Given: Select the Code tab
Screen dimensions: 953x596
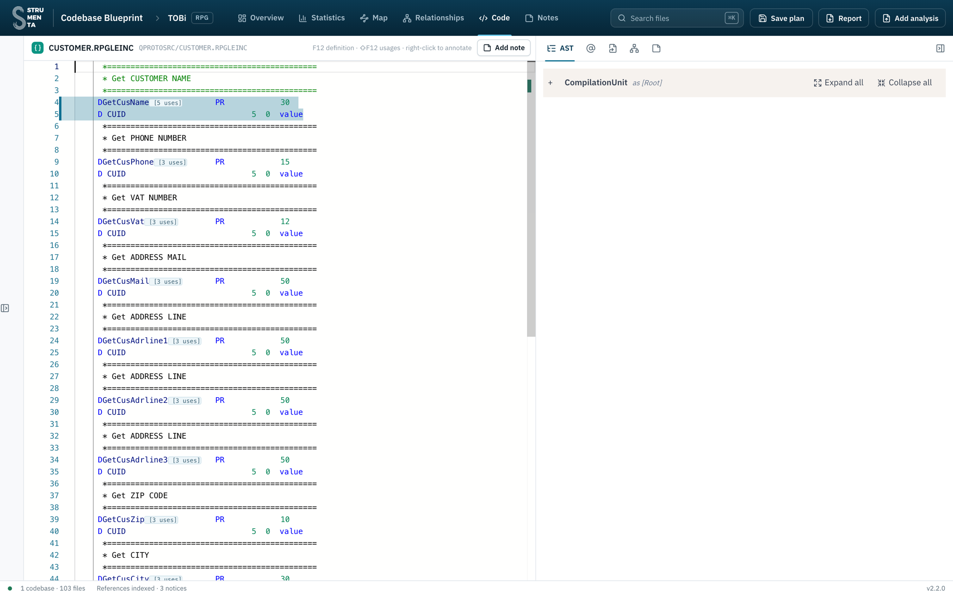Looking at the screenshot, I should click(x=495, y=18).
